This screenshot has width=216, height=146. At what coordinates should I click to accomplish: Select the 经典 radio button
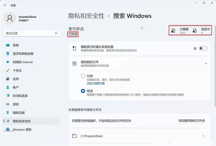click(83, 76)
